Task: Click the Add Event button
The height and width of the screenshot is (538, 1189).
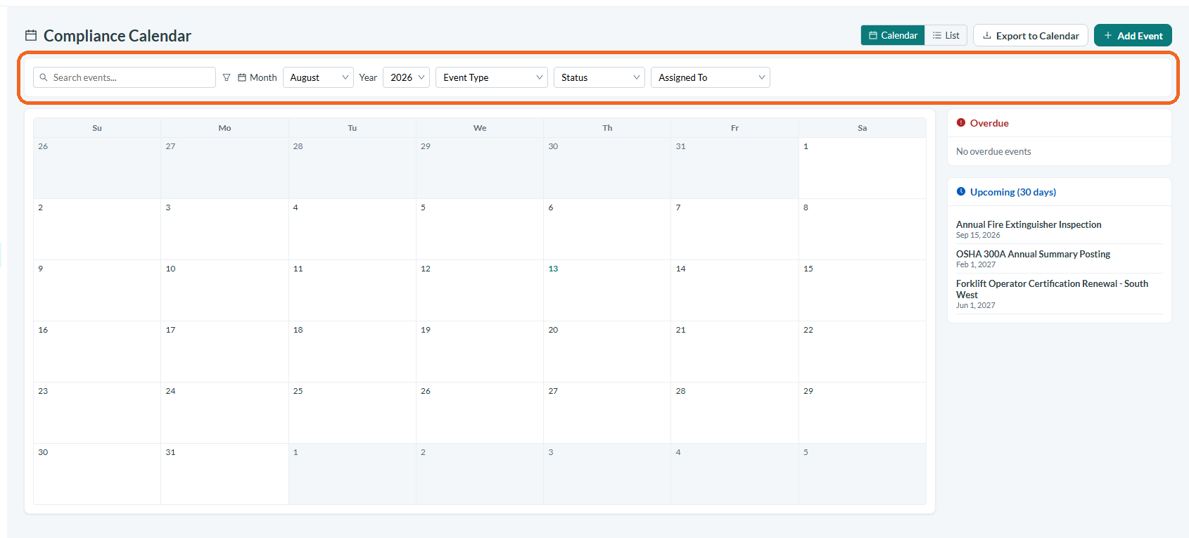Action: pos(1133,35)
